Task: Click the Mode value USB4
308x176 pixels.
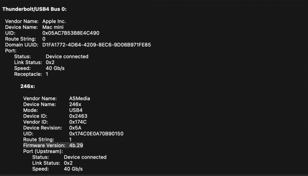Action: pos(76,110)
